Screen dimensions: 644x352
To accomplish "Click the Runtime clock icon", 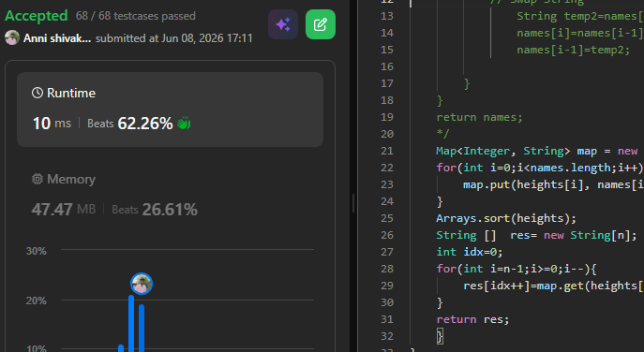I will (x=37, y=93).
